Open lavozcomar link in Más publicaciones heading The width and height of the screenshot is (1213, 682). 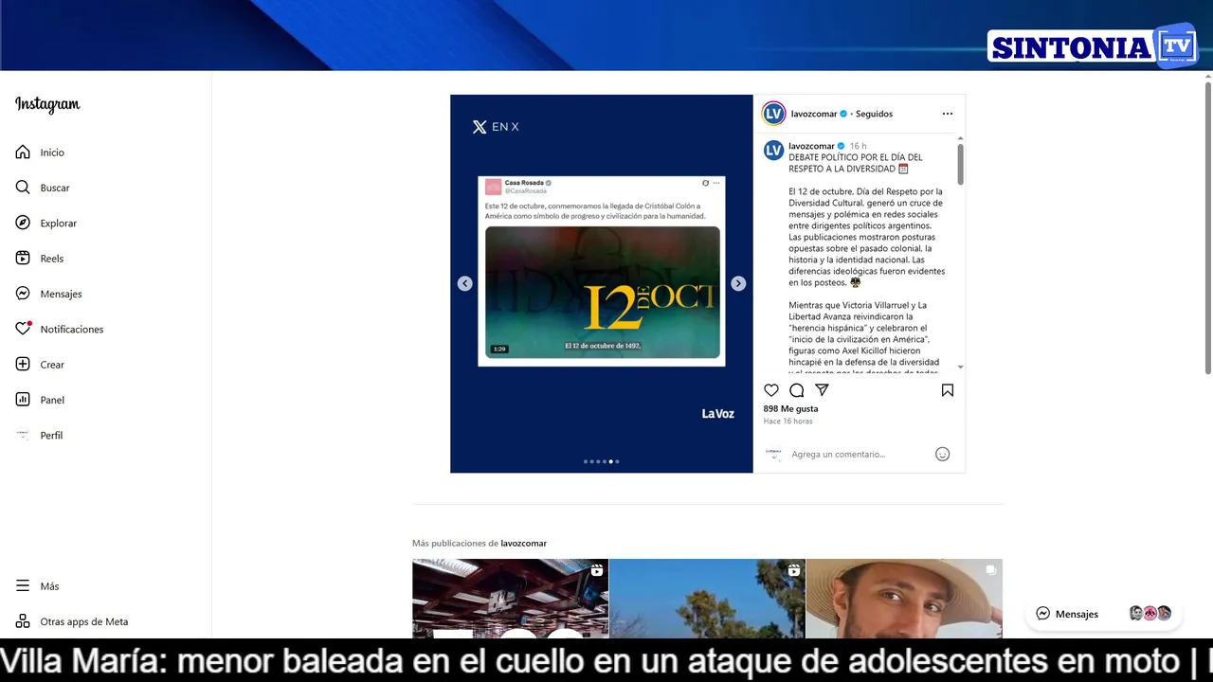(x=523, y=544)
